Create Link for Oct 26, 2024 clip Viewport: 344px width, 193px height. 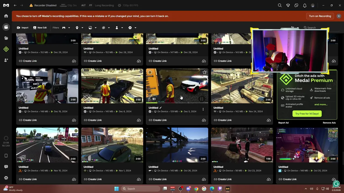point(157,179)
